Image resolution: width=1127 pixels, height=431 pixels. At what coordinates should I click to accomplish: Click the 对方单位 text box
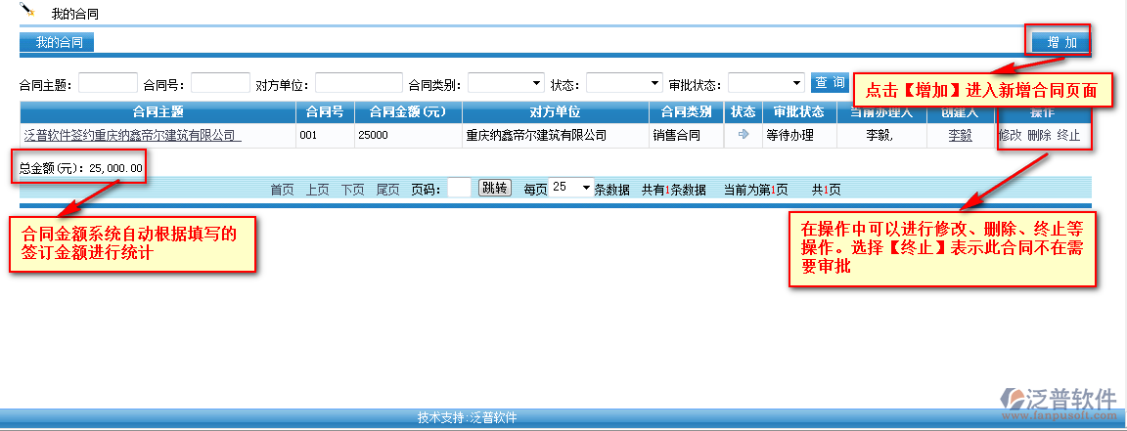(x=358, y=83)
